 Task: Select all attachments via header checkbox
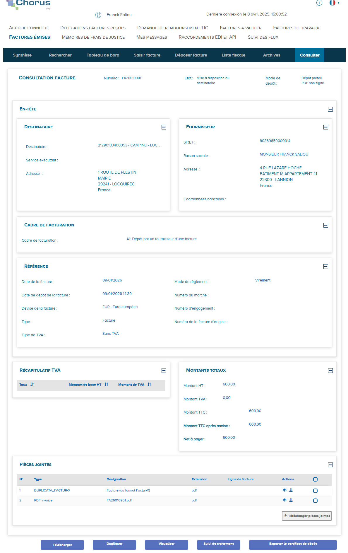click(x=315, y=479)
